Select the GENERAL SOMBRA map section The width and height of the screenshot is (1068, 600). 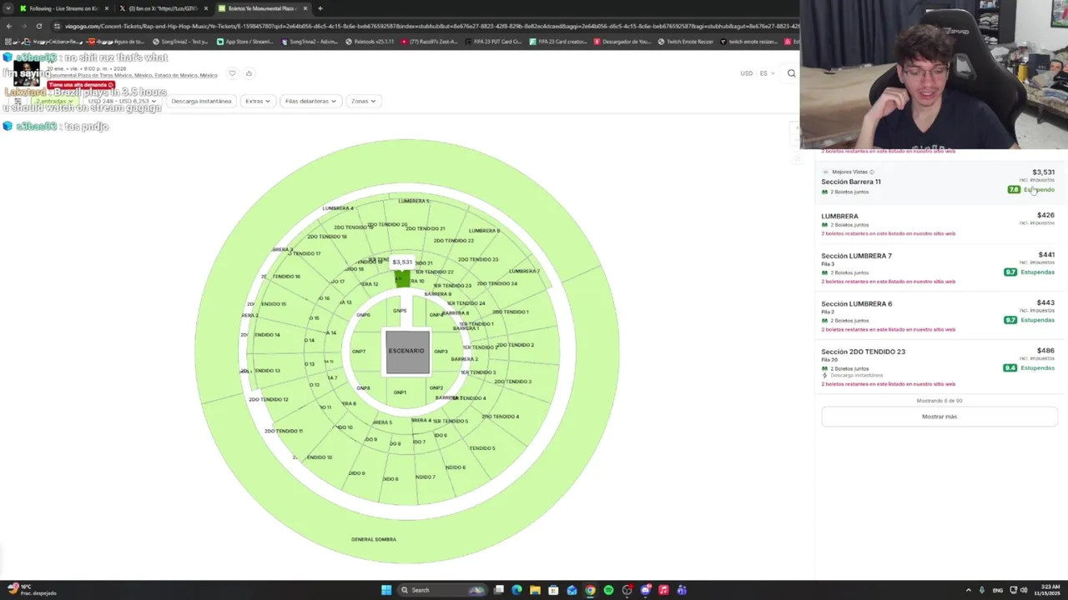pos(373,539)
